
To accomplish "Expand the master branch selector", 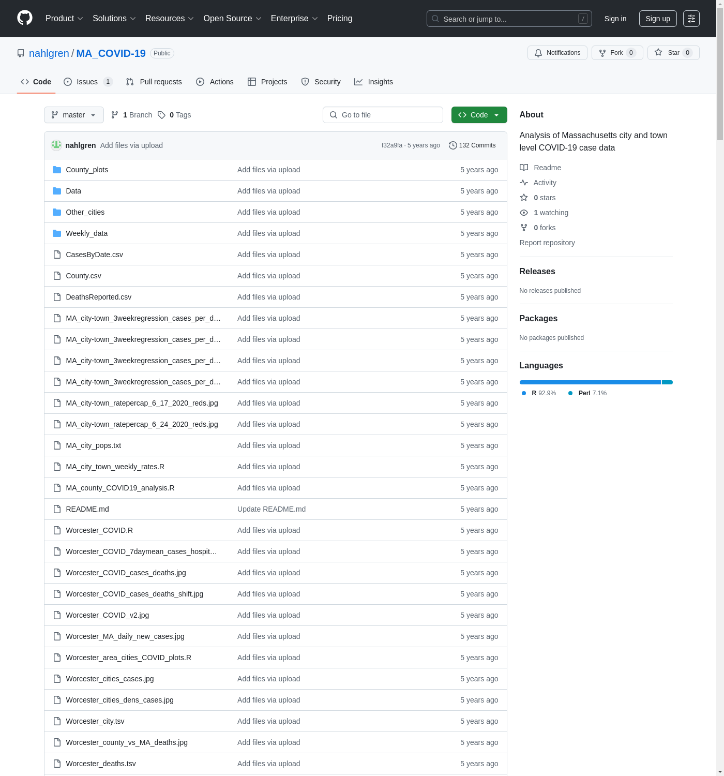I will [73, 115].
